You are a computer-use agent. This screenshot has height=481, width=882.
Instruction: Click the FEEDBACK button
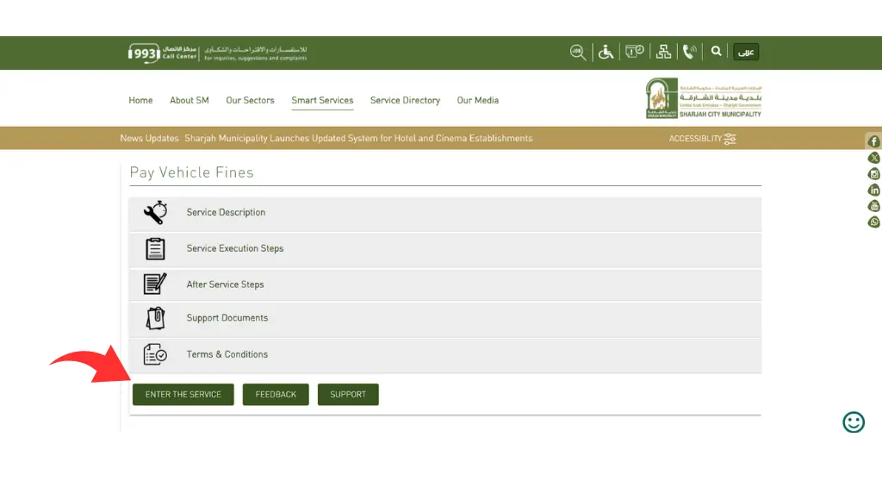(276, 394)
